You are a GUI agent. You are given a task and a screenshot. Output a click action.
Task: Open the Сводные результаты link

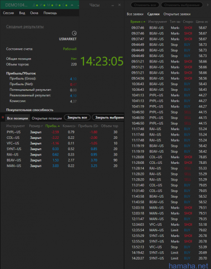(x=25, y=27)
